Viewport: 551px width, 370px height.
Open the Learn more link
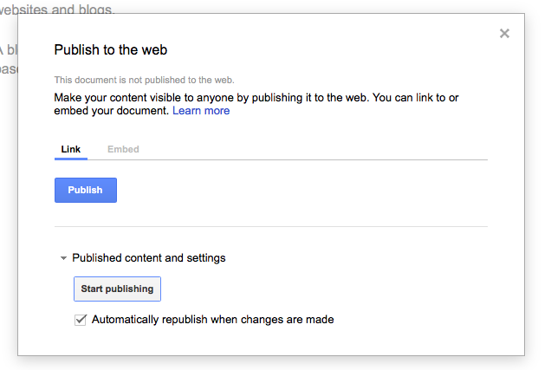click(x=201, y=111)
